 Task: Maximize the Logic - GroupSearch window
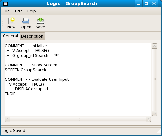click(x=146, y=4)
